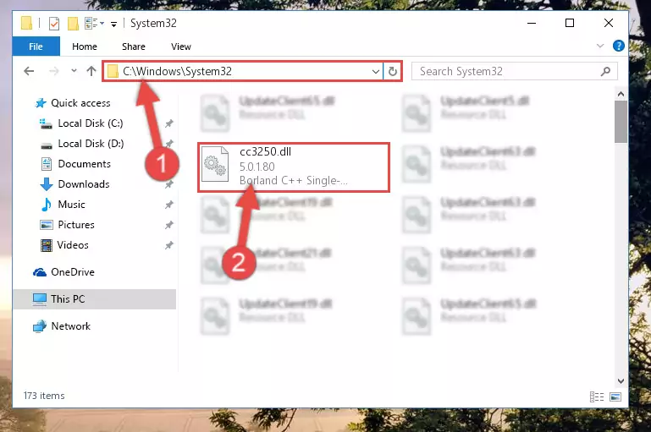Click the vertical scrollbar thumb
The image size is (651, 432).
[x=621, y=122]
